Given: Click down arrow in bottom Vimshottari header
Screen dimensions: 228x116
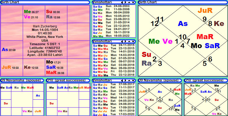Looking at the screenshot, I should [x=133, y=80].
